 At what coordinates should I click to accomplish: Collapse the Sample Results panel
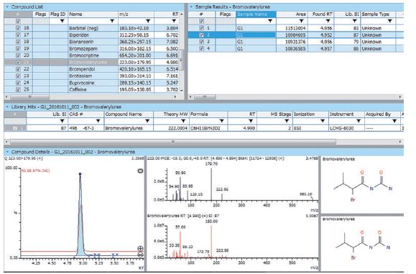coord(192,7)
